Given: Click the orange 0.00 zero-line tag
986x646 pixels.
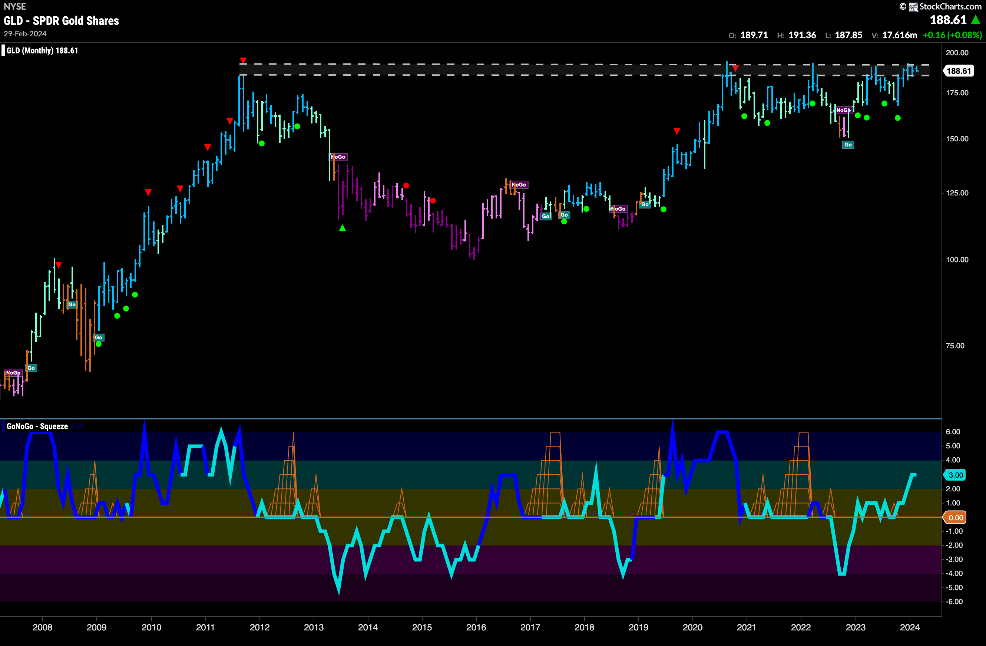Looking at the screenshot, I should (x=955, y=518).
